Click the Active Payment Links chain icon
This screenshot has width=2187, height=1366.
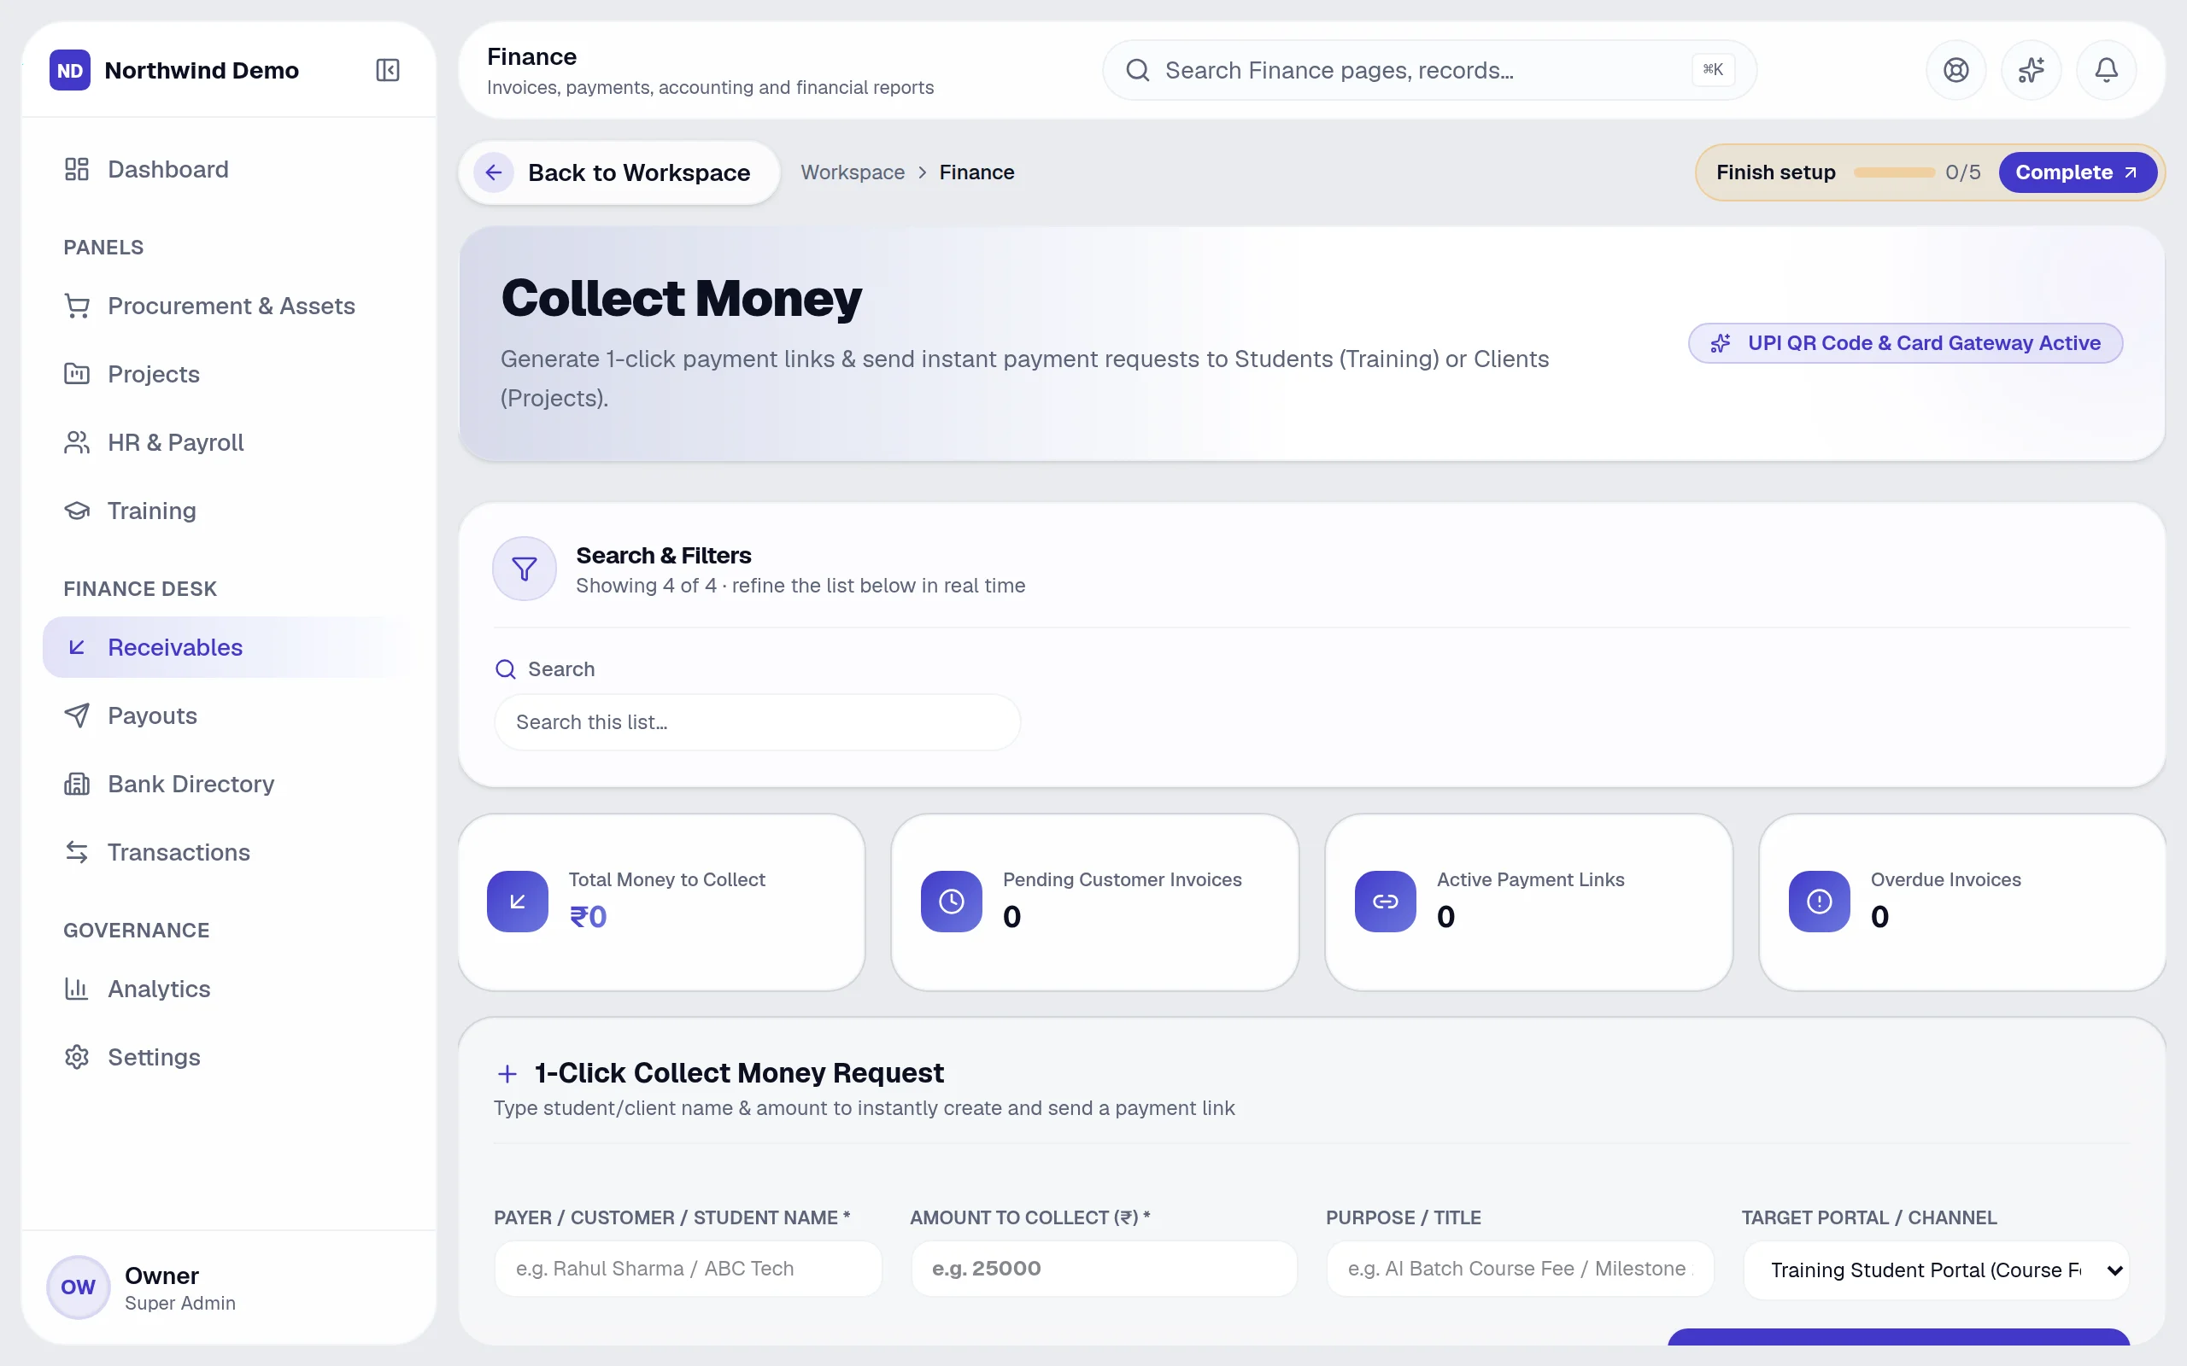click(1386, 901)
